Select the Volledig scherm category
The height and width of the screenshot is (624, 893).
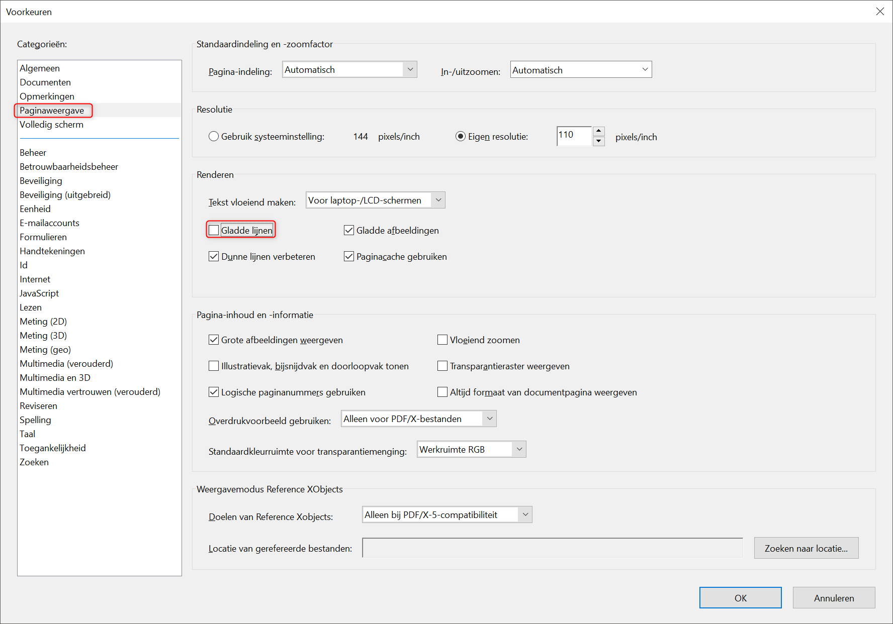pyautogui.click(x=51, y=124)
